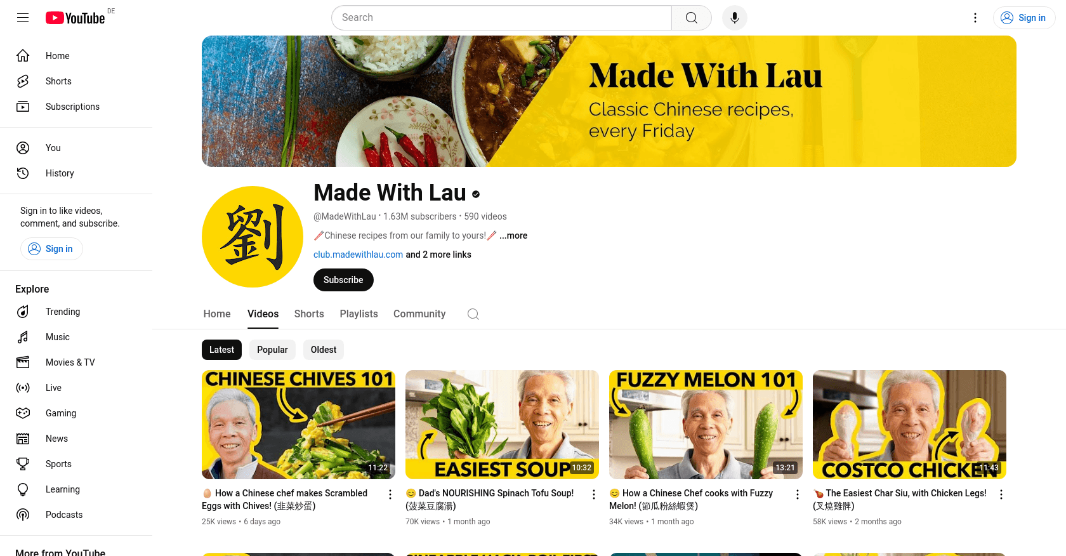The width and height of the screenshot is (1066, 556).
Task: Switch to the Community tab
Action: coord(419,314)
